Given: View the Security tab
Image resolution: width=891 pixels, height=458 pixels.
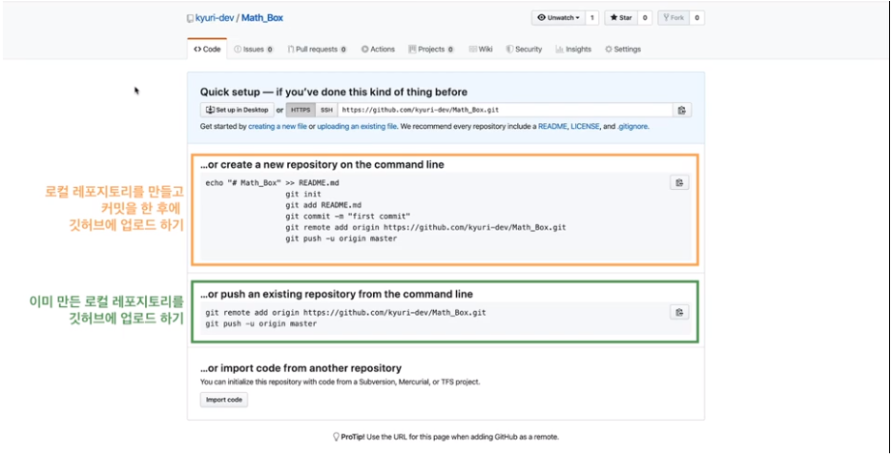Looking at the screenshot, I should [x=525, y=49].
